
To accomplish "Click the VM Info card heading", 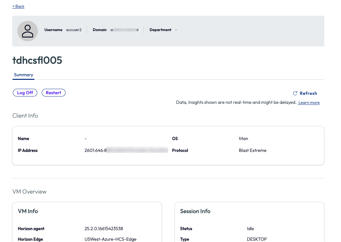I will 28,211.
